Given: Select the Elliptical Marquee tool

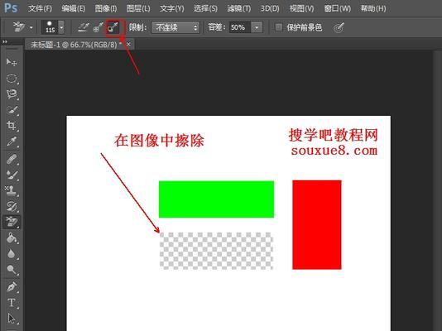Looking at the screenshot, I should click(12, 79).
